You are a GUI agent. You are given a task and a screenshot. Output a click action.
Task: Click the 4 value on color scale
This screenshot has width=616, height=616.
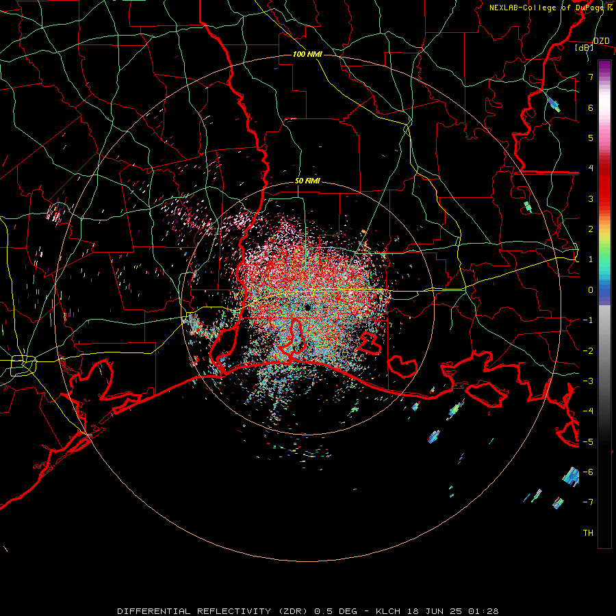click(x=591, y=168)
